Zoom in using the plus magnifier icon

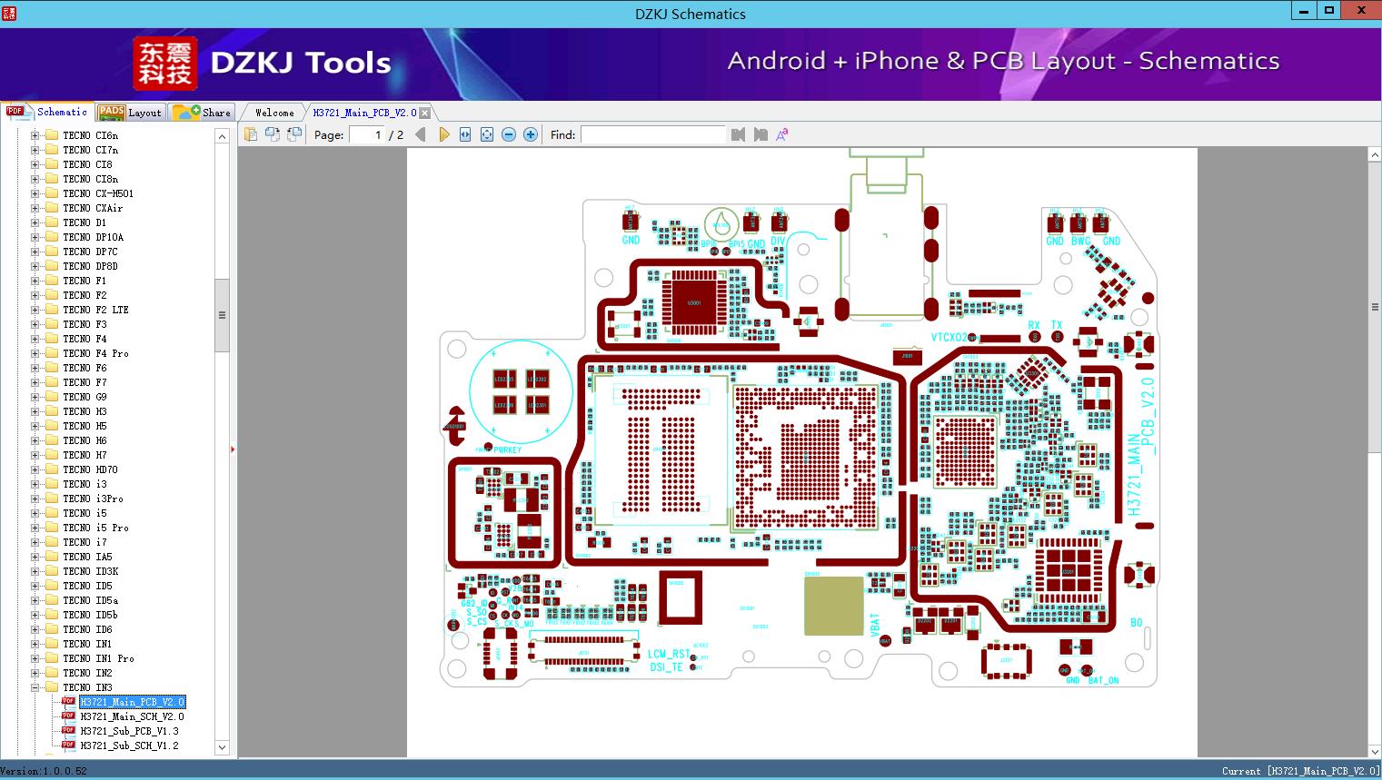(x=530, y=134)
